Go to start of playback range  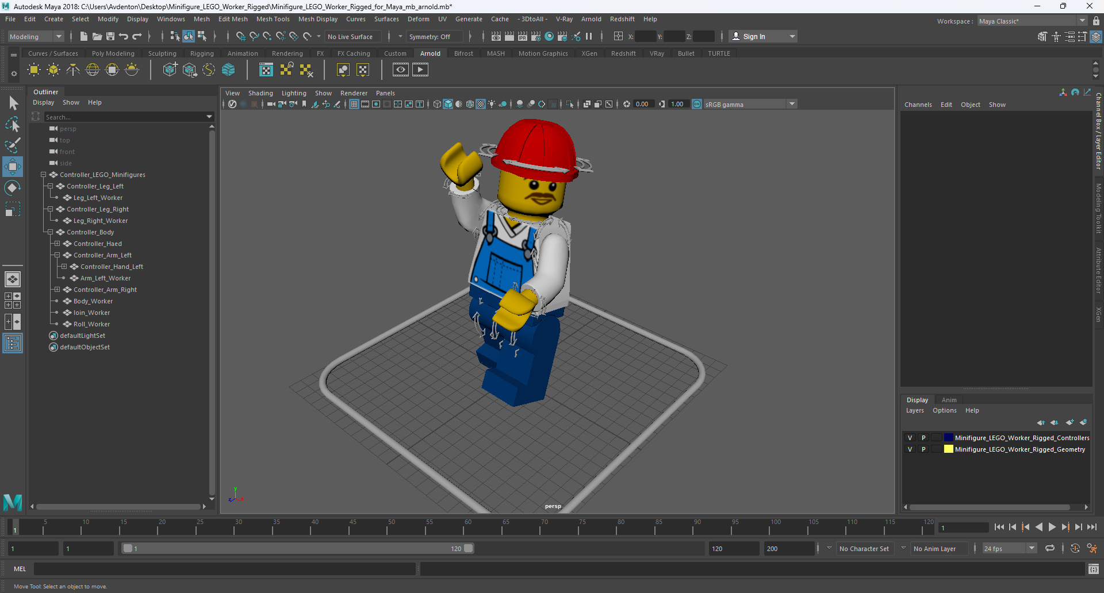999,527
